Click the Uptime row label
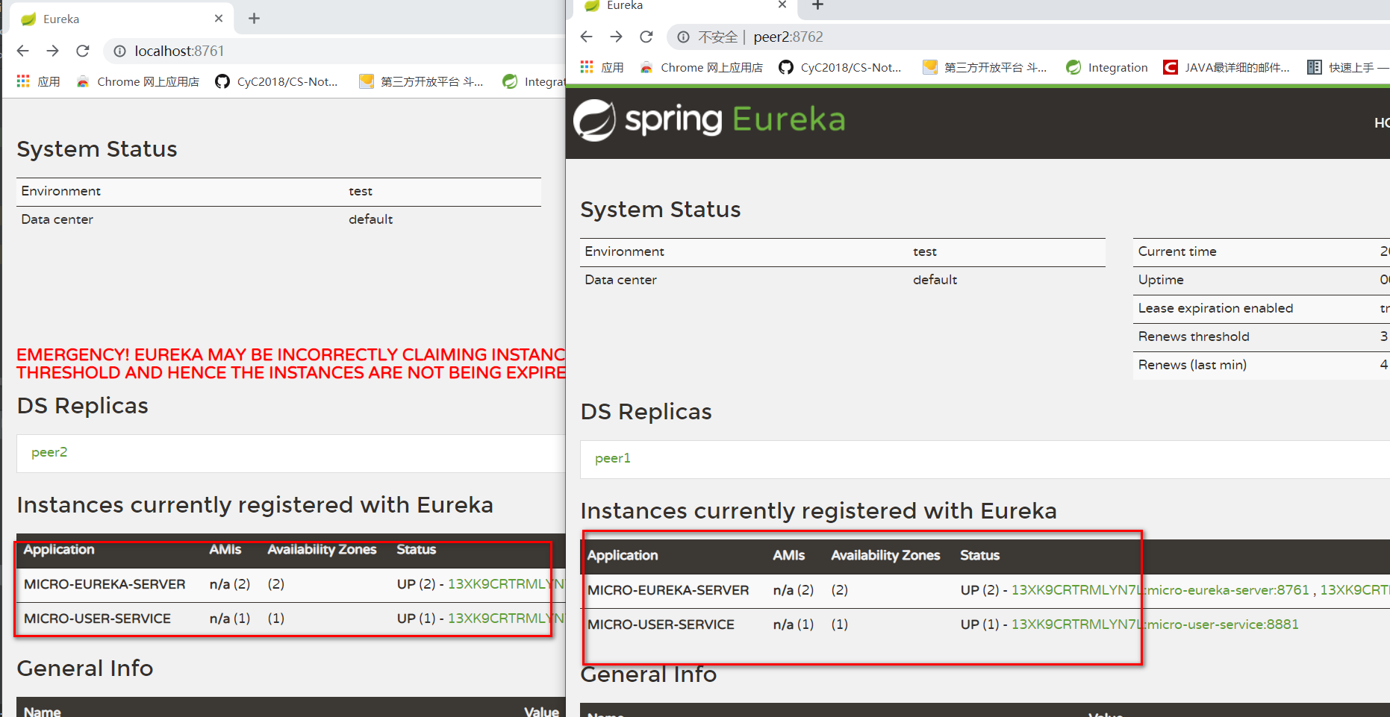Viewport: 1390px width, 717px height. pos(1161,280)
